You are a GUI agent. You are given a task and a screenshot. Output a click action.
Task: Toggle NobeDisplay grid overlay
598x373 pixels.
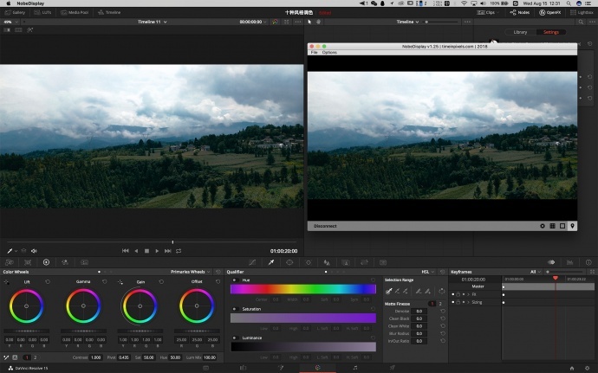(x=552, y=226)
